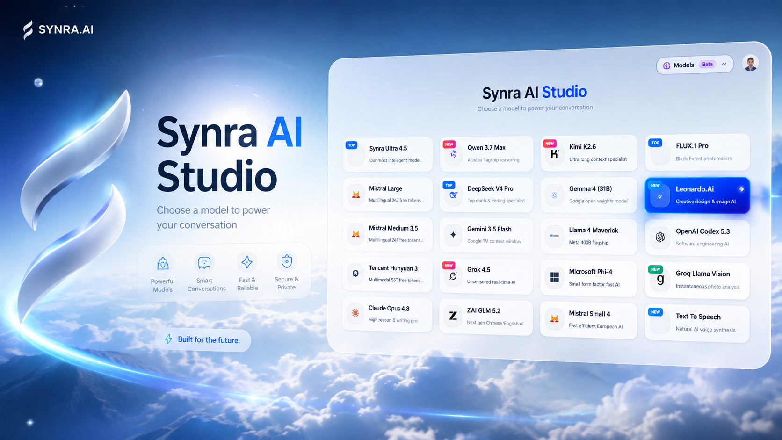
Task: Click the Synra.AI logo mark
Action: click(28, 30)
